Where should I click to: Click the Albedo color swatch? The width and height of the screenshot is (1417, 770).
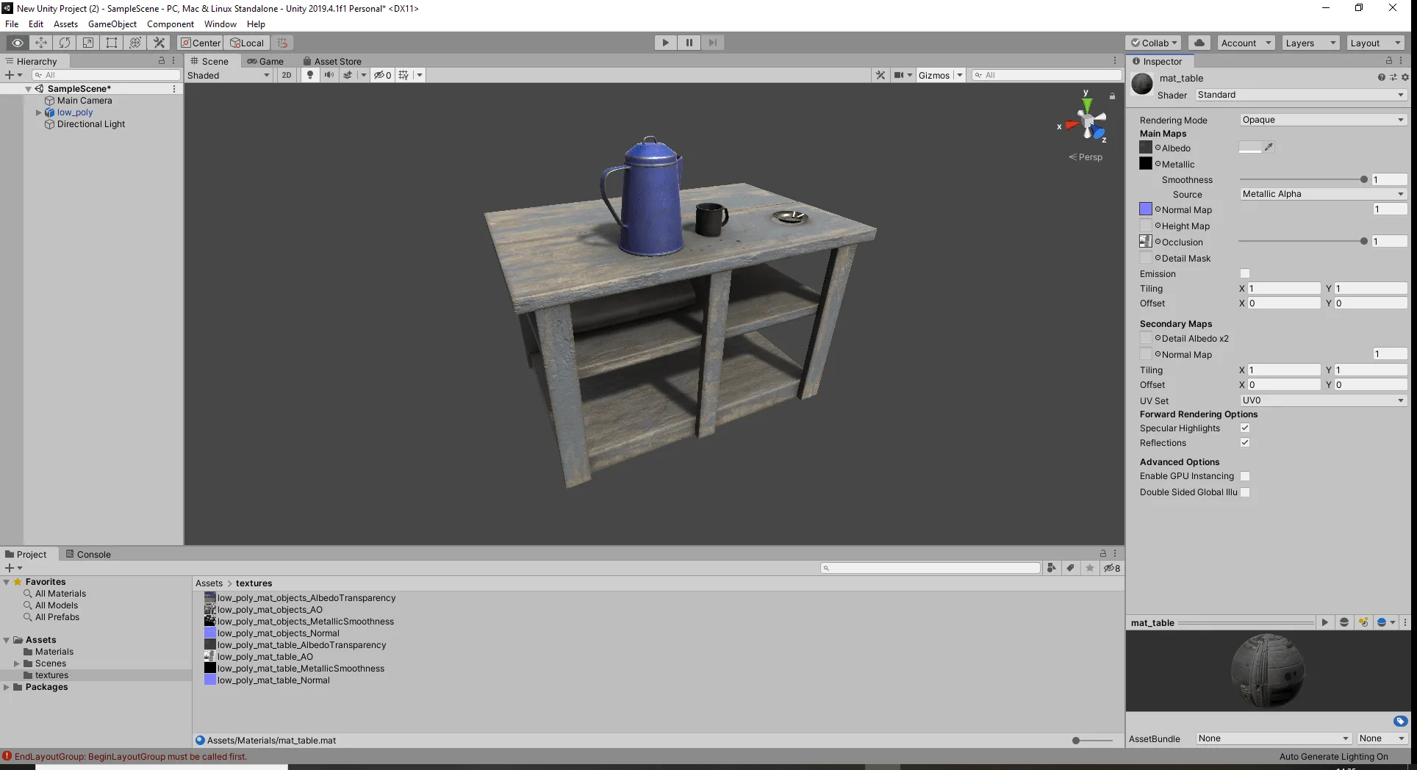(1249, 148)
